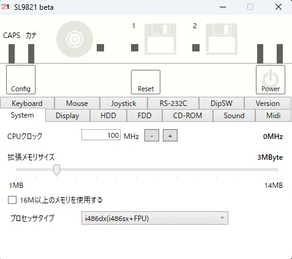Open the HDD tab
Image resolution: width=292 pixels, height=259 pixels.
point(108,116)
